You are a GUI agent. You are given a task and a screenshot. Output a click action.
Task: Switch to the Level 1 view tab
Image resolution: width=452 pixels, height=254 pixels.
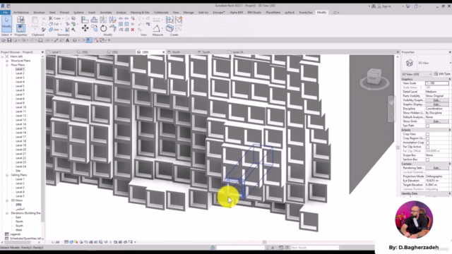tap(56, 52)
